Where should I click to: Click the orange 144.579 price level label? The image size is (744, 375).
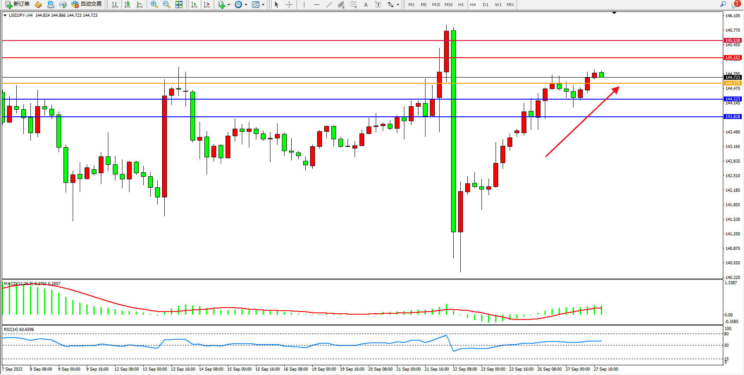click(733, 83)
